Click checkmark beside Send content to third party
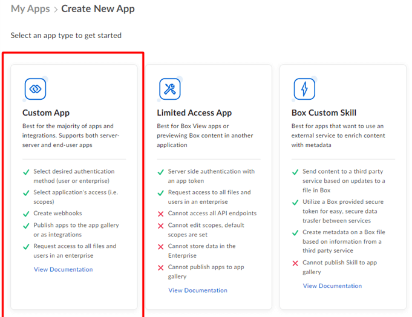This screenshot has height=317, width=412. (x=295, y=172)
